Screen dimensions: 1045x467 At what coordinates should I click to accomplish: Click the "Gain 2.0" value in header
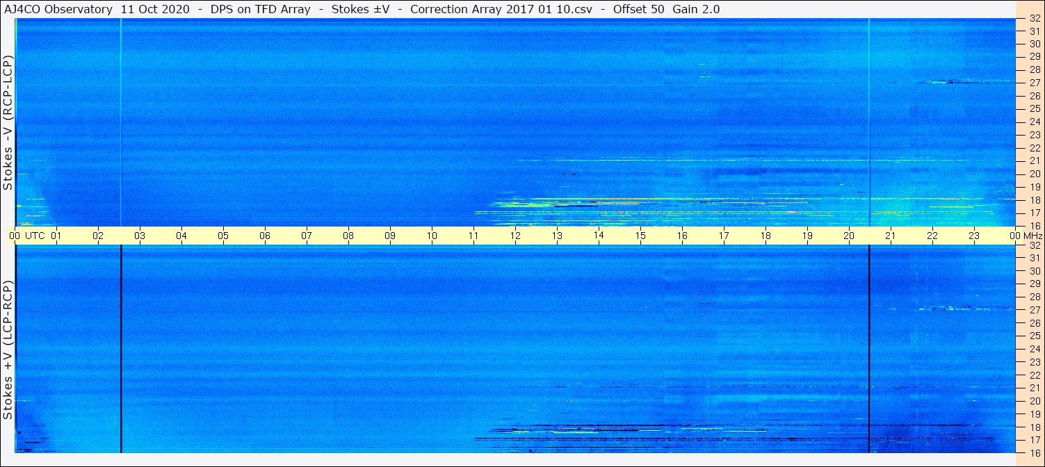[696, 10]
